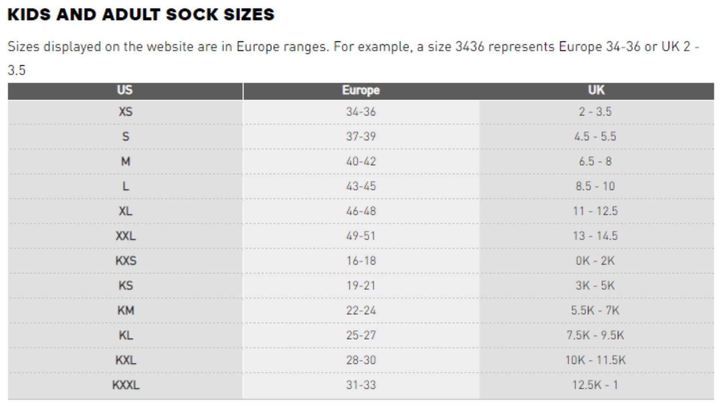Click the Europe 31-33 cell
Viewport: 722px width, 406px height.
(x=361, y=385)
